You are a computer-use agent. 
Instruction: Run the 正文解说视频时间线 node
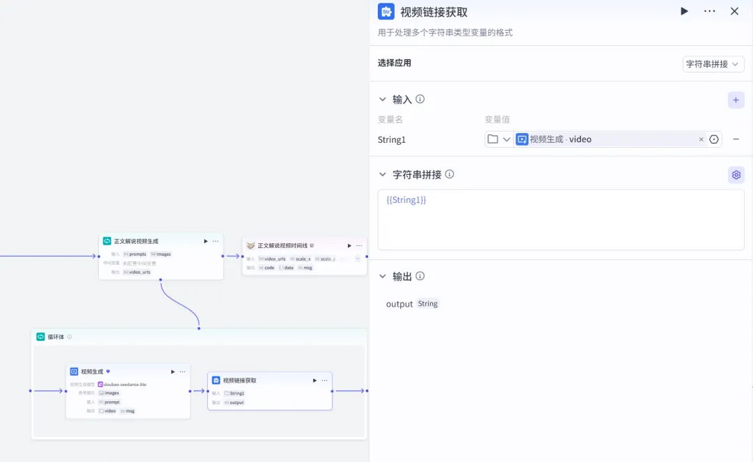coord(349,245)
